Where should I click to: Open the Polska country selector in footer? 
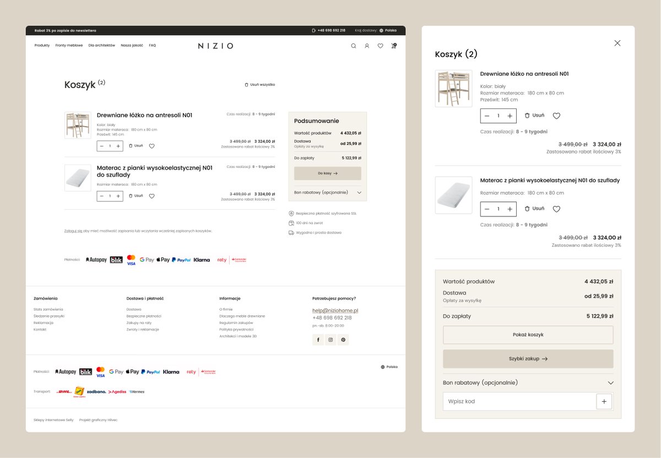389,367
